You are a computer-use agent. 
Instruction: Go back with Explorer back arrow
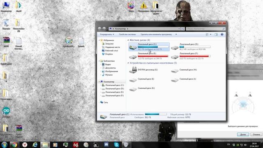point(99,28)
